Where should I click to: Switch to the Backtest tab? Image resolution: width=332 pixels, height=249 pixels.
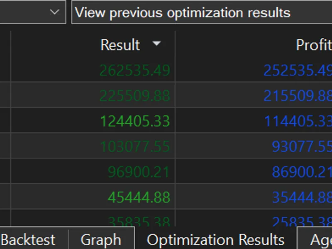click(x=28, y=240)
